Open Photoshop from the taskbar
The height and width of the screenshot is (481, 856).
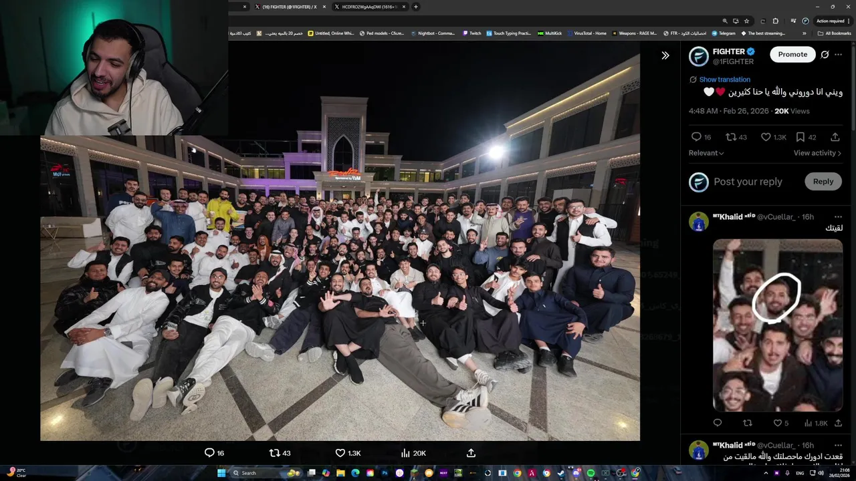pyautogui.click(x=385, y=473)
